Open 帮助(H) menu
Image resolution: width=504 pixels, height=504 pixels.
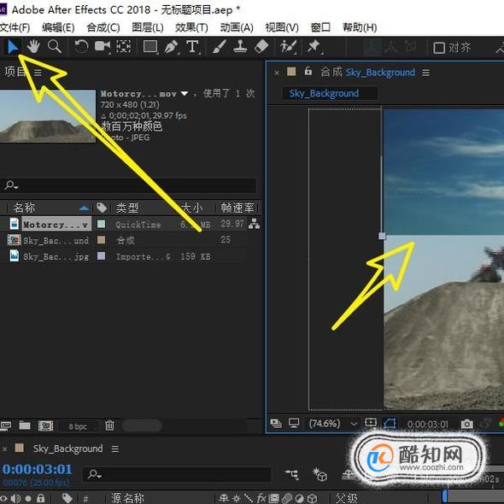360,27
